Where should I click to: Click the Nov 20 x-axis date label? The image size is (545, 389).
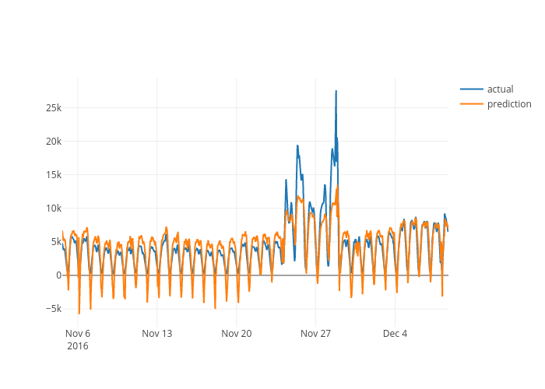237,334
